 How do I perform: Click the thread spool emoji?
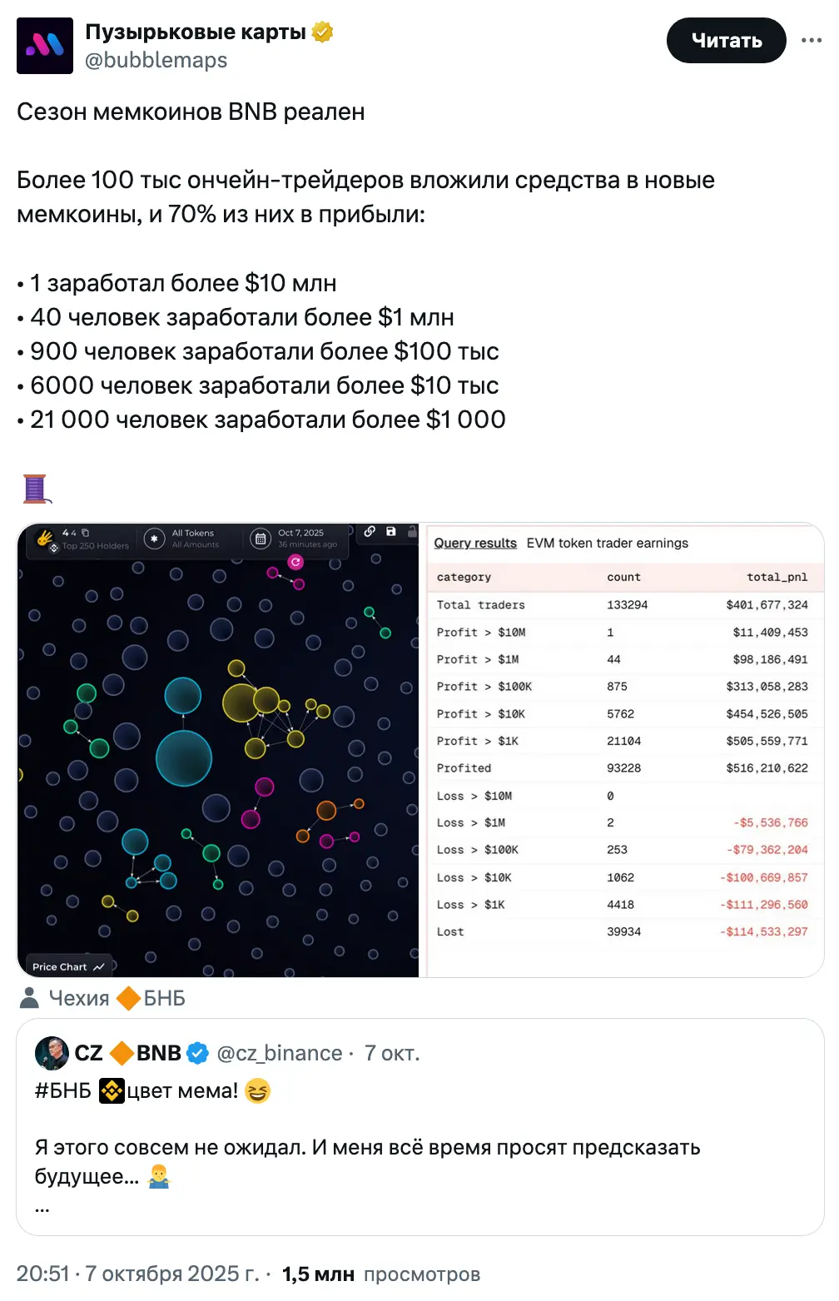pos(36,489)
